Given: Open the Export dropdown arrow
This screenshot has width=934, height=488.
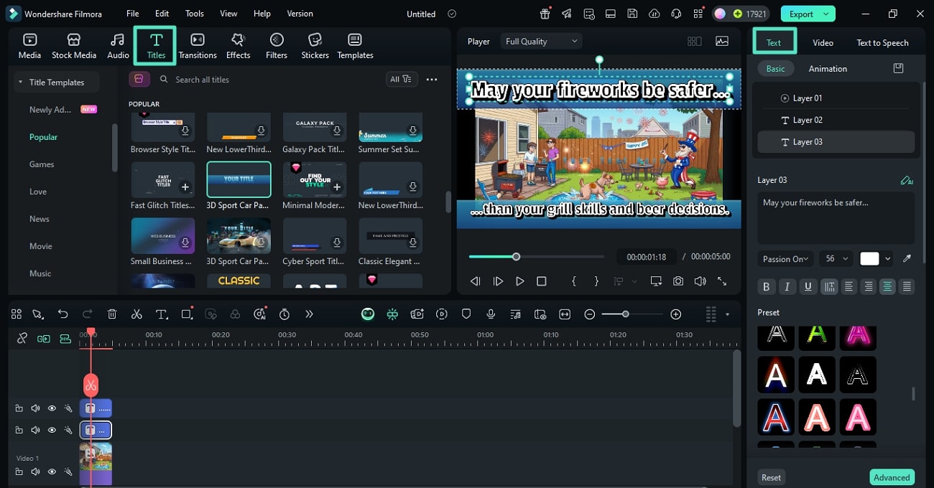Looking at the screenshot, I should point(826,14).
